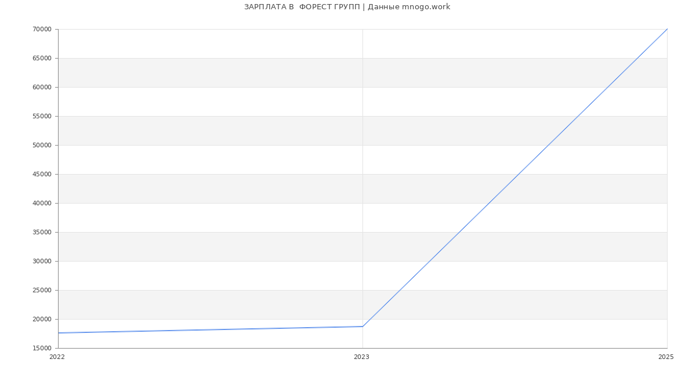696x377 pixels.
Task: Click the 15000 y-axis label
Action: [x=42, y=349]
